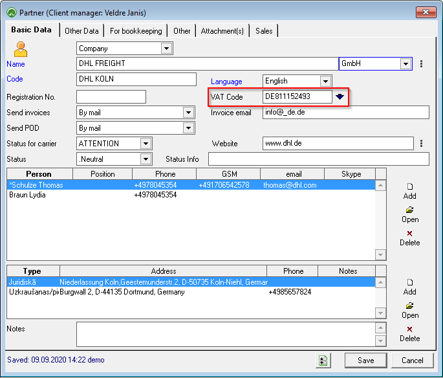Viewport: 443px width, 378px height.
Task: Click the Code field containing DHL KOLN
Action: click(136, 79)
